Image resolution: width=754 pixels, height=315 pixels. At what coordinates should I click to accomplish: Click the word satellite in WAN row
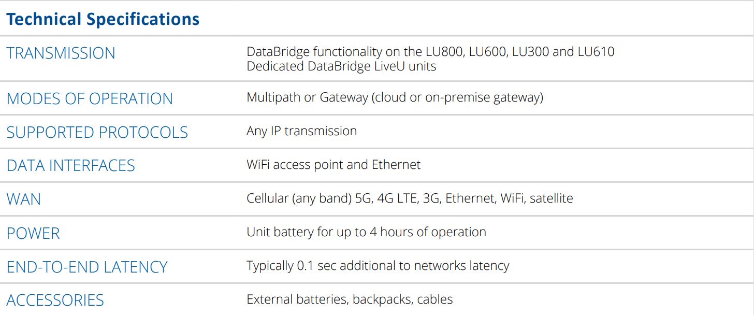(552, 198)
